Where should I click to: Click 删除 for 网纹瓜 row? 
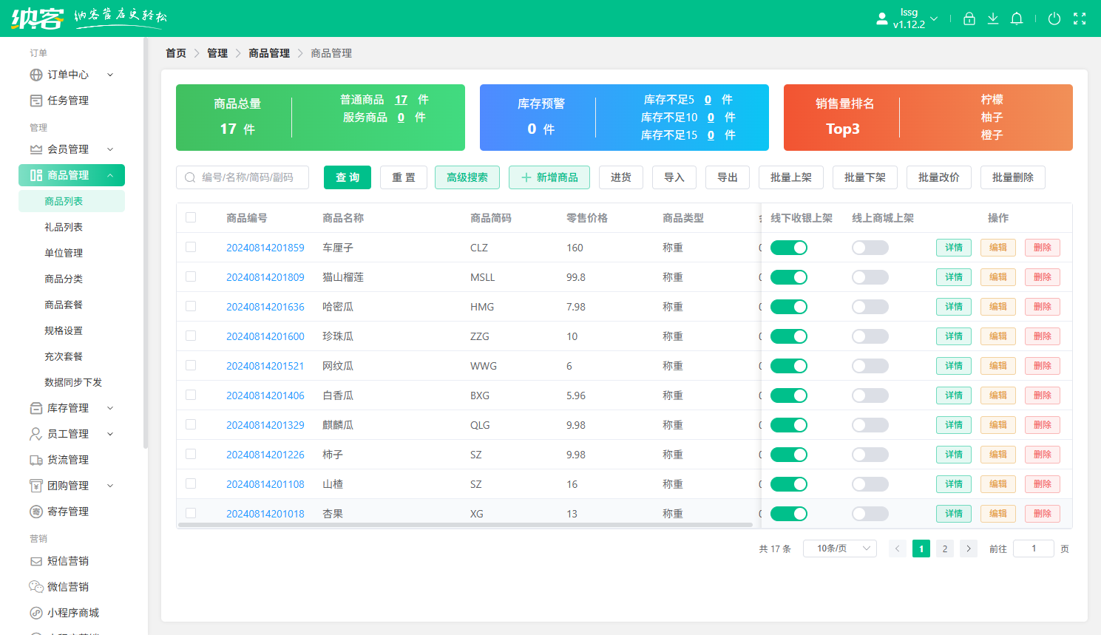(1043, 366)
